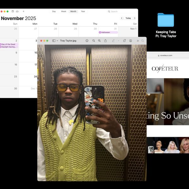Go to next month in Calendar

[x=135, y=18]
